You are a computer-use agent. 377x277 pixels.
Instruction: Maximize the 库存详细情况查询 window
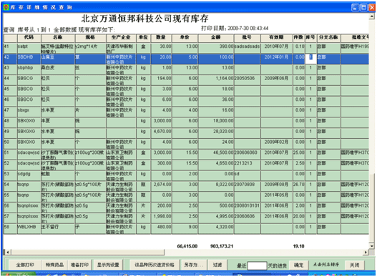(x=363, y=7)
